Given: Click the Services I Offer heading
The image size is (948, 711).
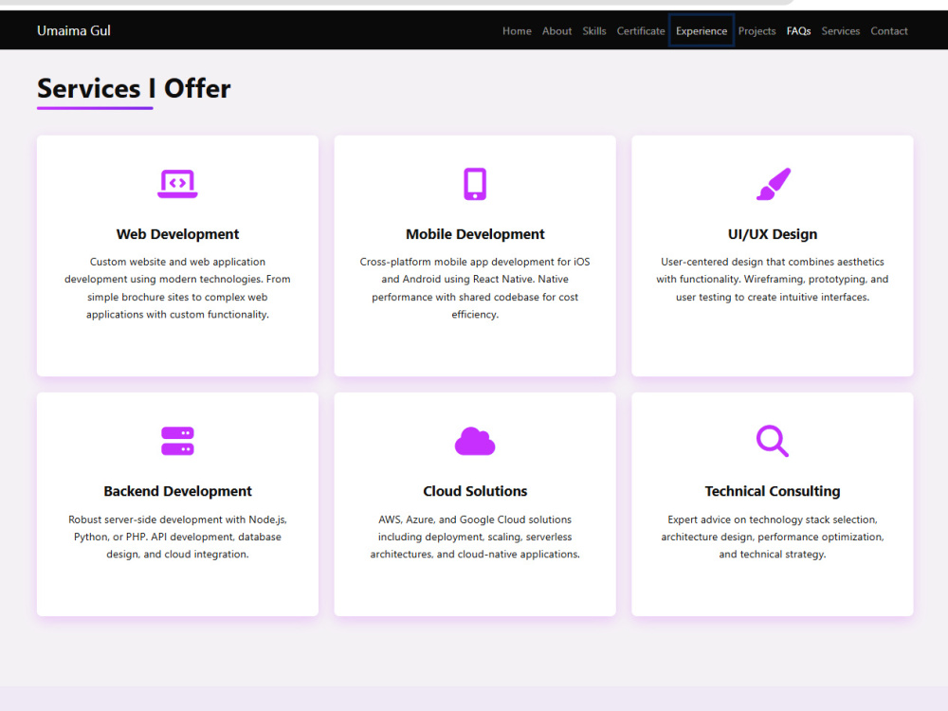Looking at the screenshot, I should point(134,88).
